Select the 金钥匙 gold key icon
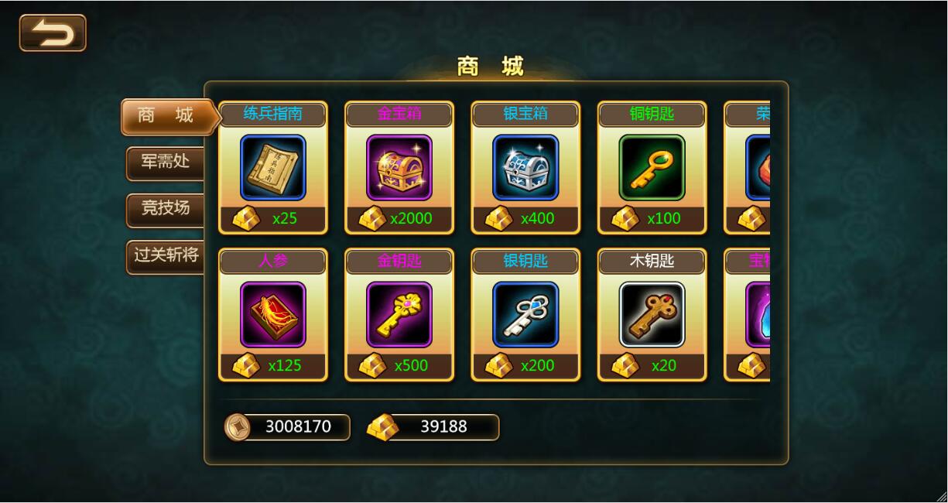Image resolution: width=948 pixels, height=503 pixels. 399,314
